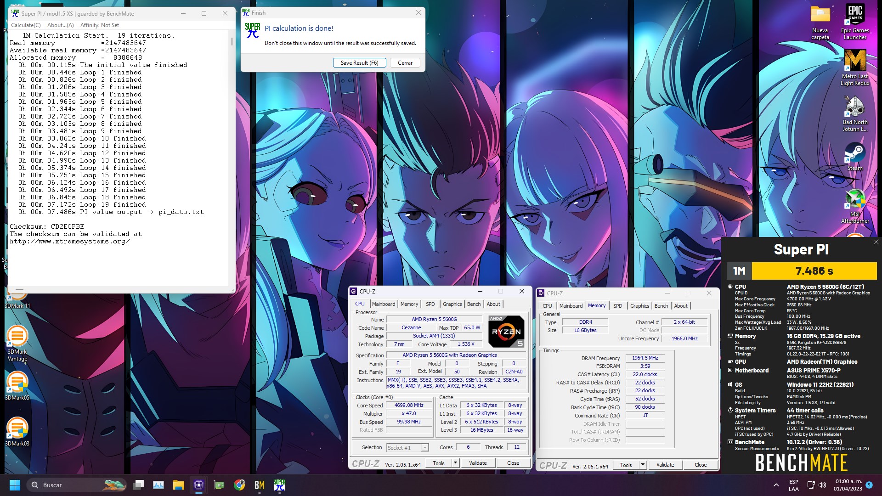The width and height of the screenshot is (882, 496).
Task: Click Close button in right CPU-Z window
Action: click(x=701, y=465)
